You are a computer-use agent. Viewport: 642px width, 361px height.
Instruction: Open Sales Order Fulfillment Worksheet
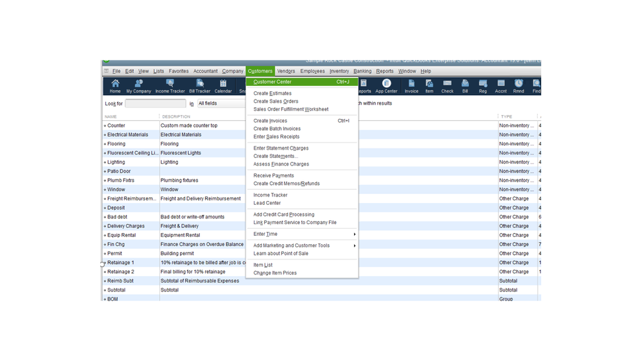click(x=302, y=109)
